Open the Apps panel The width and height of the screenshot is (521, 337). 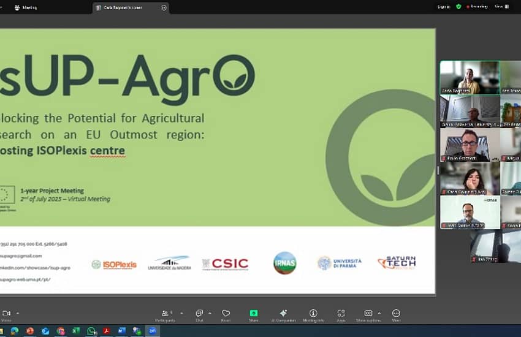click(341, 316)
